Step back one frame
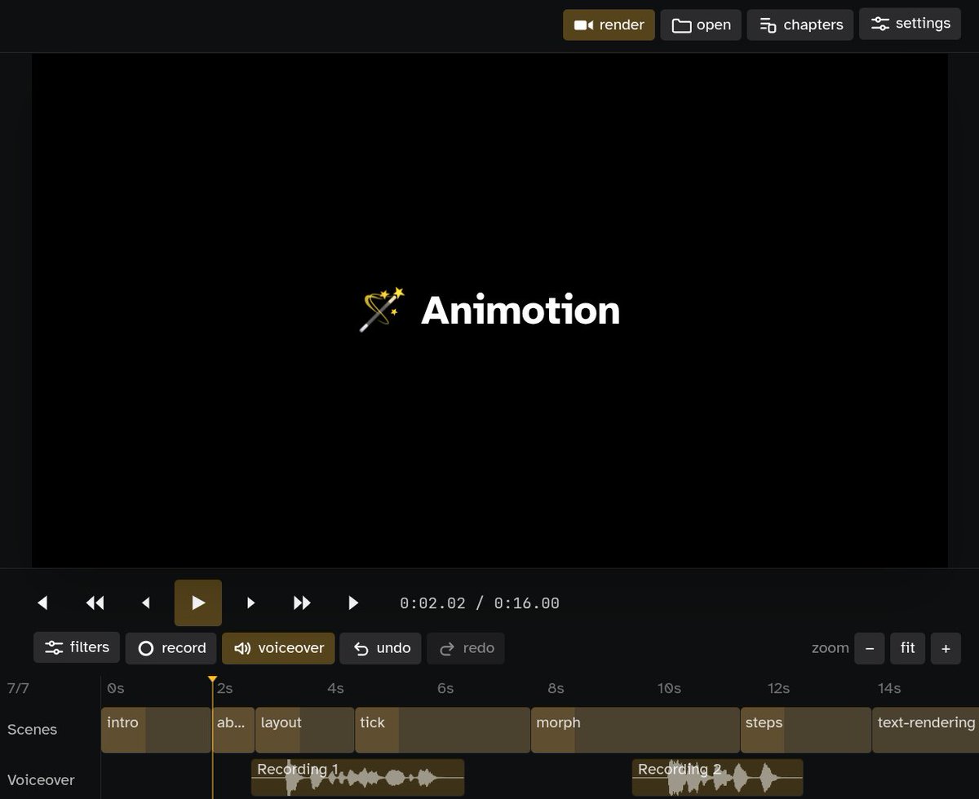This screenshot has width=979, height=799. 146,603
